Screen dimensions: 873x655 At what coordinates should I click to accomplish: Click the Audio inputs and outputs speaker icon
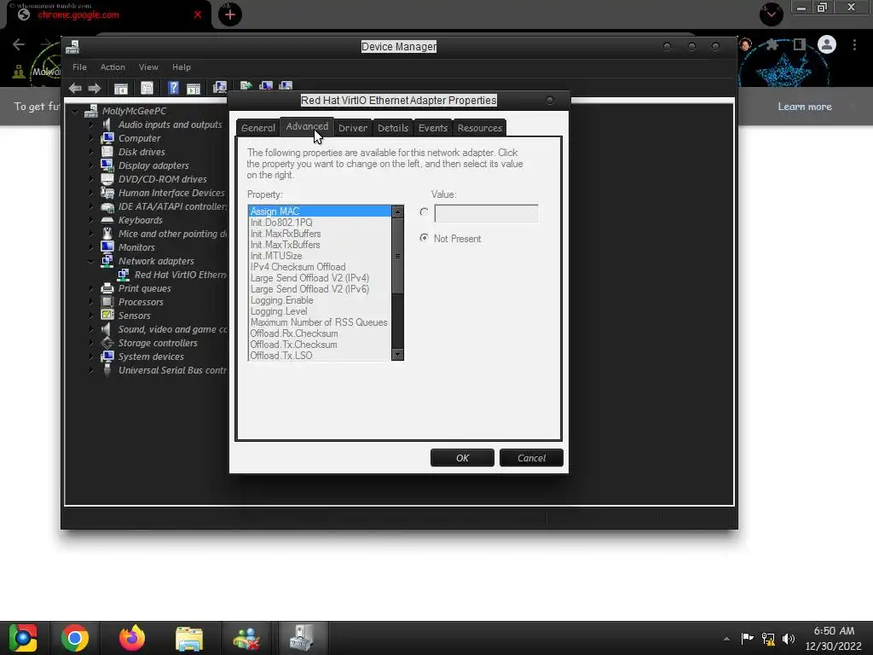click(x=107, y=125)
